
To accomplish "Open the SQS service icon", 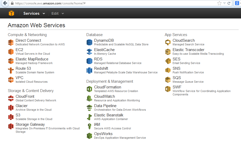I will click(168, 80).
